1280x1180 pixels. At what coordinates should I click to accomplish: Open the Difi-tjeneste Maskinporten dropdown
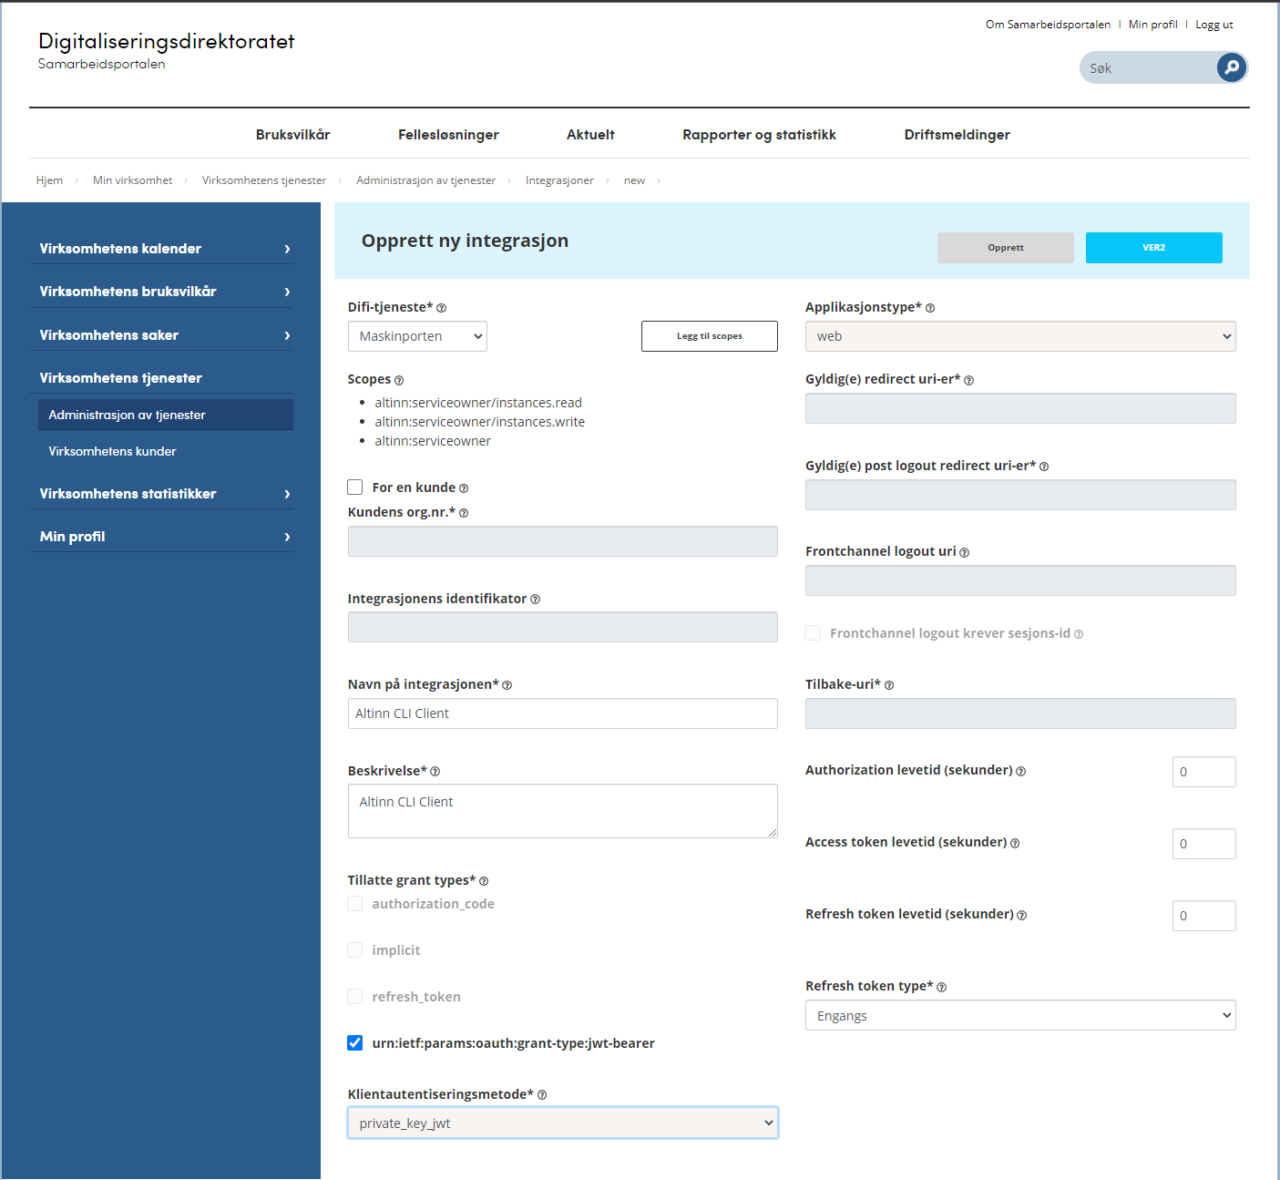417,336
